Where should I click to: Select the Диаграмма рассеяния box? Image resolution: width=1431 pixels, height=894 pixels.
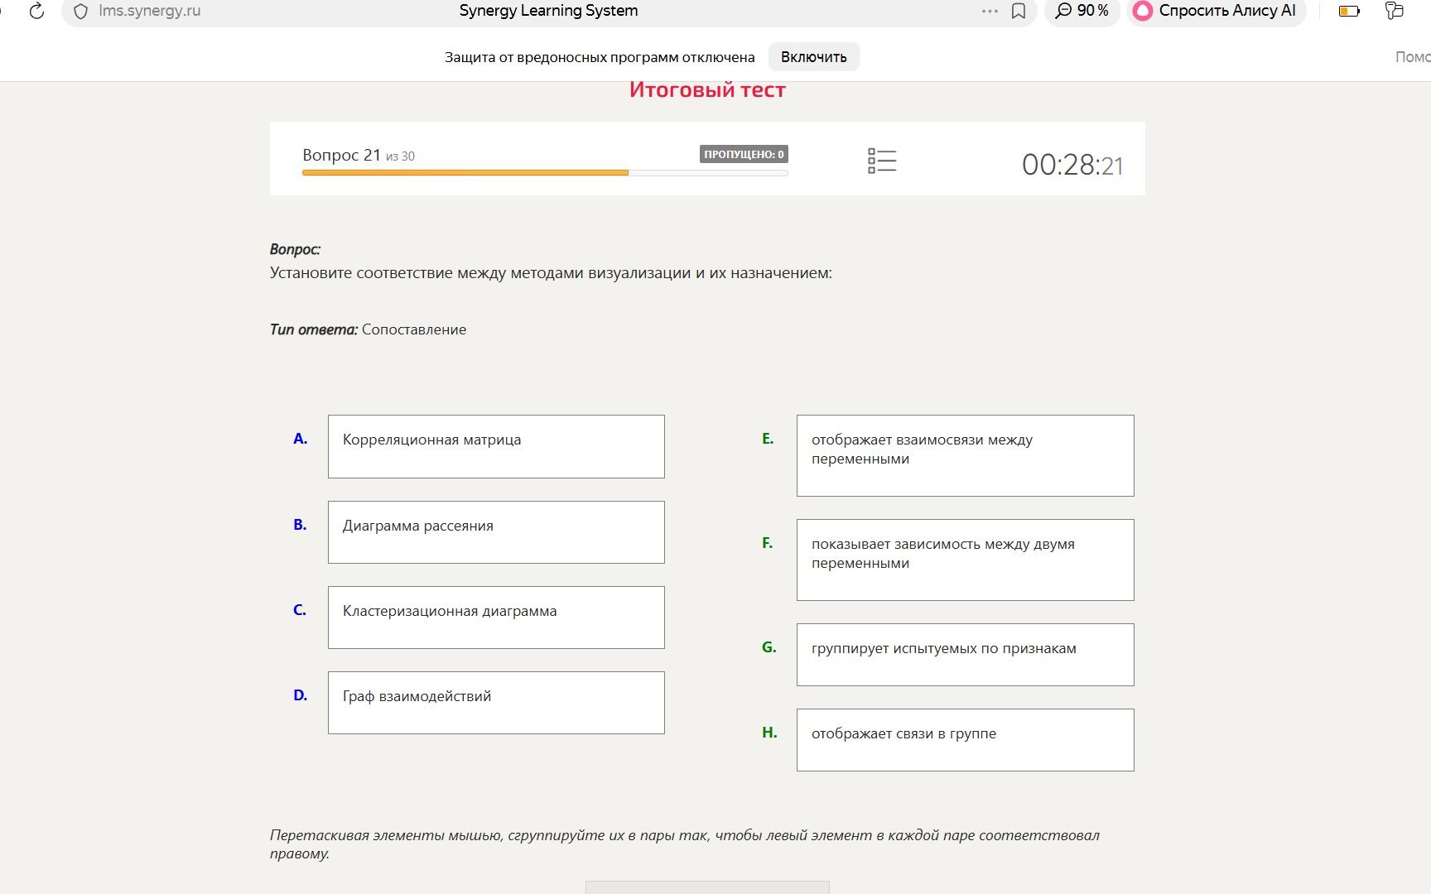[x=496, y=532]
